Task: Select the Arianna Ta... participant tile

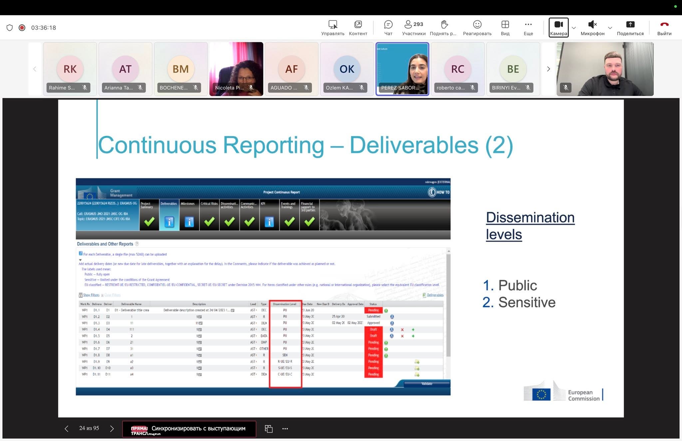Action: (x=125, y=69)
